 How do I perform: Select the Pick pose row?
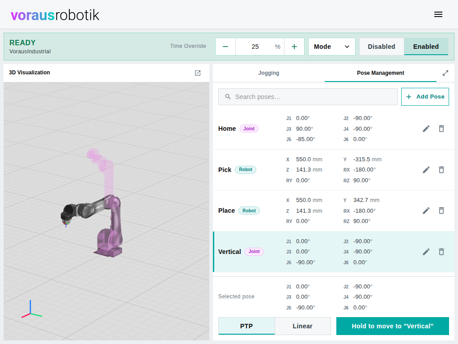tap(334, 170)
